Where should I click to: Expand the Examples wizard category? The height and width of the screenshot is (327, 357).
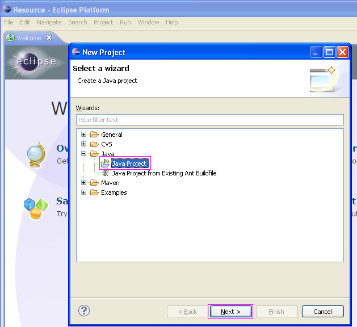pos(83,192)
